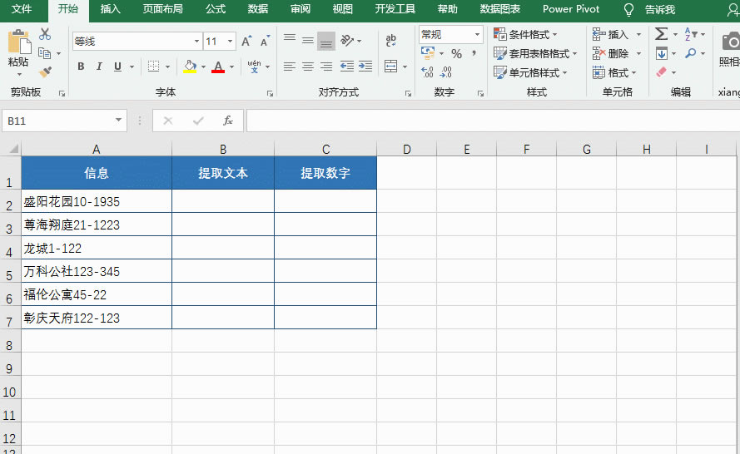Toggle Bold formatting
740x454 pixels.
click(x=81, y=67)
